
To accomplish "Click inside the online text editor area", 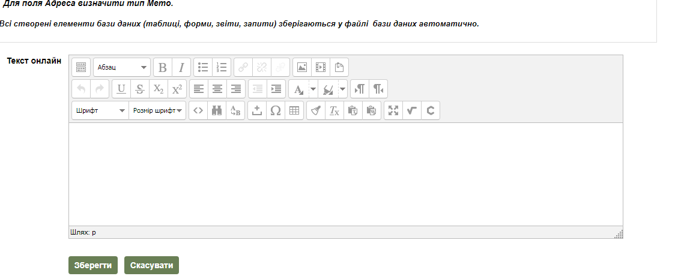I will coord(345,174).
